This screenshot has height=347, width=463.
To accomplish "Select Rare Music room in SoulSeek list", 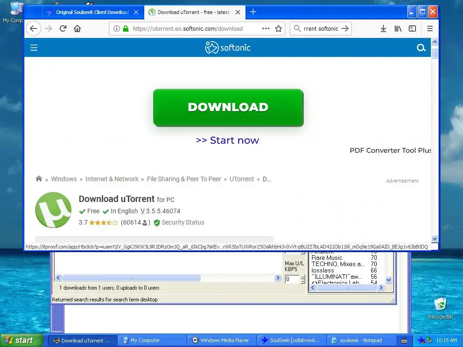I will 327,258.
